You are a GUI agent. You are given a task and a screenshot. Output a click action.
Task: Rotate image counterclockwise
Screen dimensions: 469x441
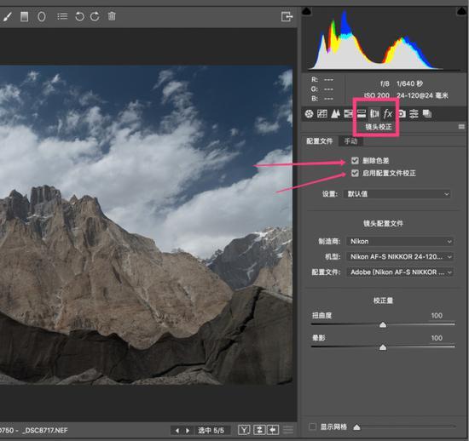[x=79, y=16]
